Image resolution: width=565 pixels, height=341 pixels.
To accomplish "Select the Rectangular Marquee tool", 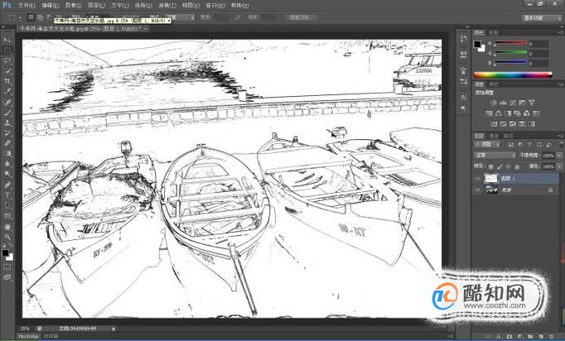I will 7,50.
